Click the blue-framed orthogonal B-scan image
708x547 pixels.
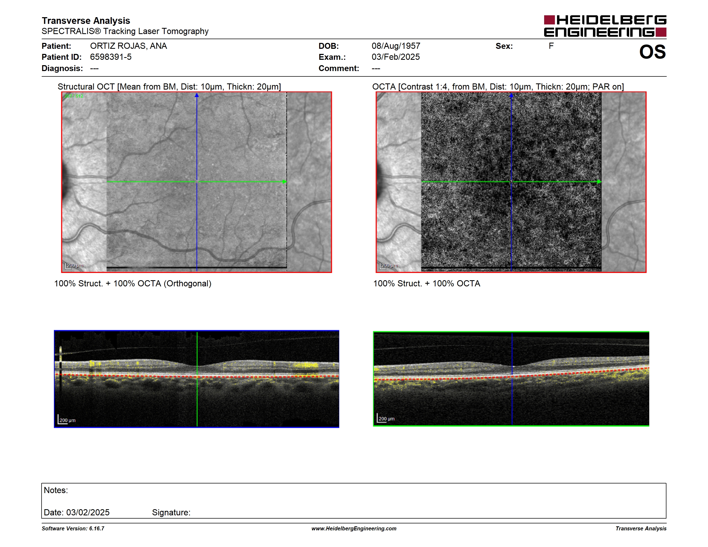point(197,379)
